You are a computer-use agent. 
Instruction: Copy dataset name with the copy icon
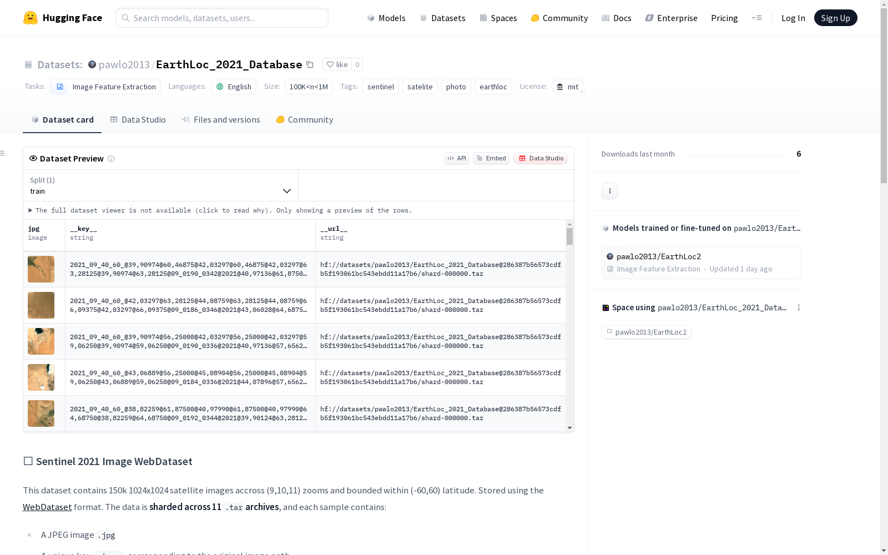[310, 64]
